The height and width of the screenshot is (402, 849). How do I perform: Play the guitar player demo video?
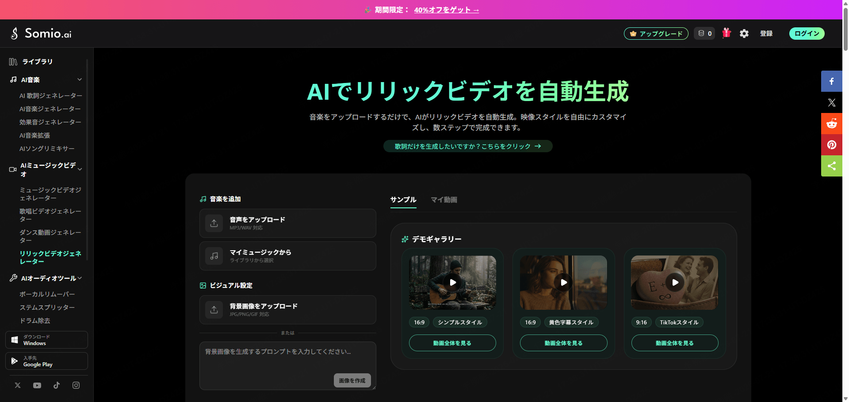[452, 282]
